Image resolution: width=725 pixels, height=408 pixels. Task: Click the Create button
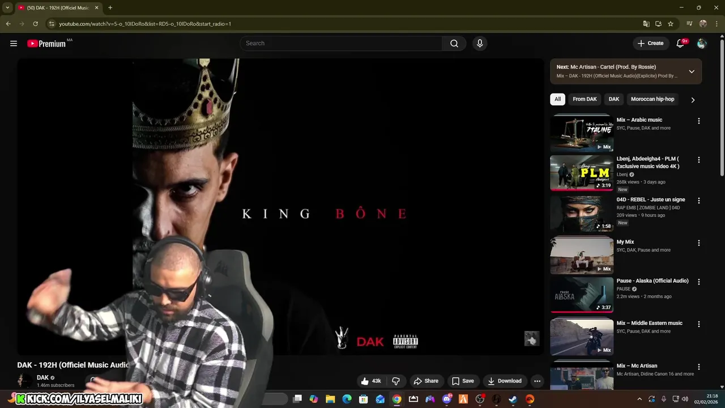coord(650,43)
